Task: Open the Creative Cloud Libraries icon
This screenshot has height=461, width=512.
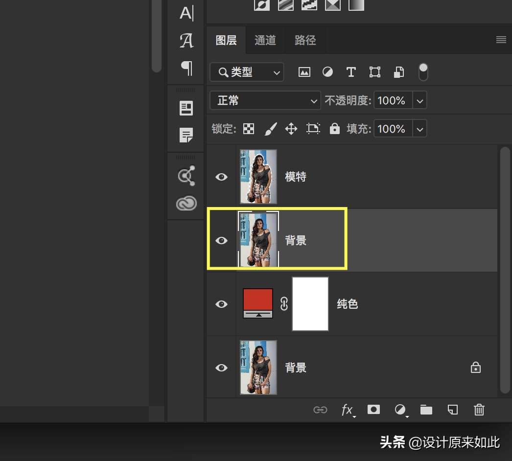Action: coord(186,204)
